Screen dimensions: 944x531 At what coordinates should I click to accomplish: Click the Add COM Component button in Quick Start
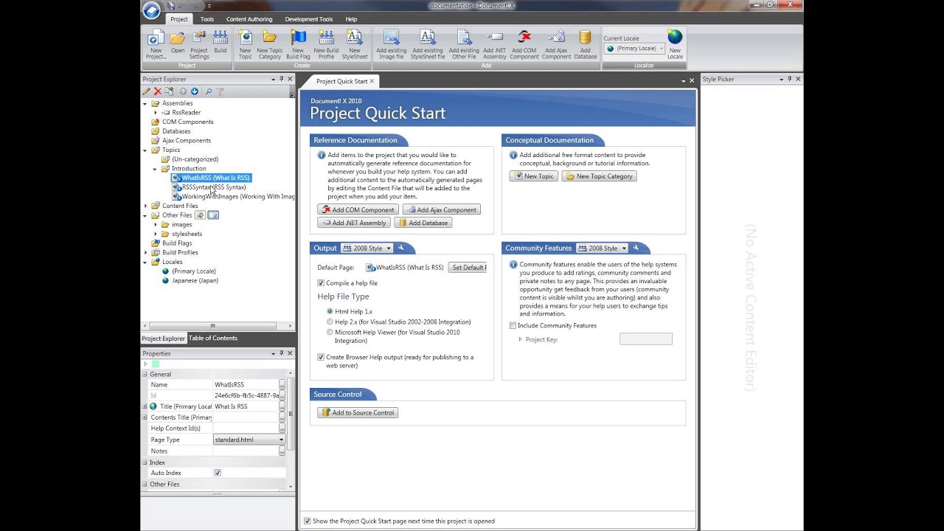[358, 209]
